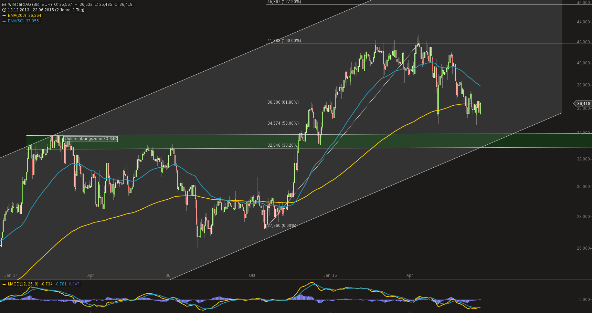Click the 44,000 price axis label
Screen dimensions: 592x313
pyautogui.click(x=584, y=22)
